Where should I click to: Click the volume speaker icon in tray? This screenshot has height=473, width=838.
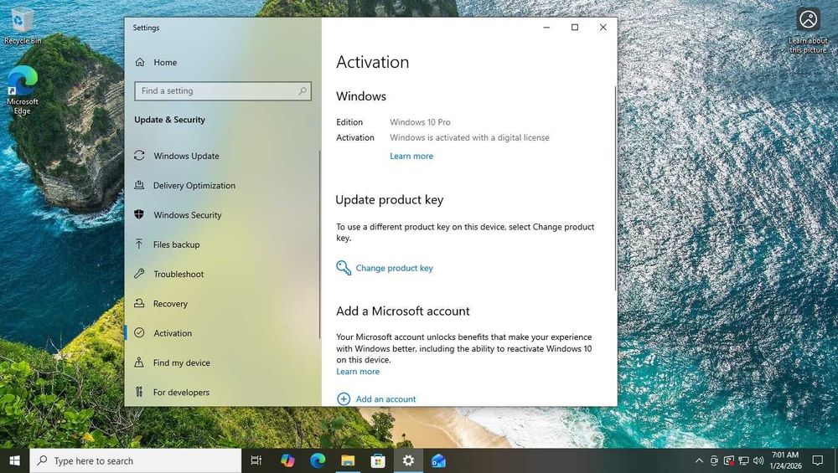coord(758,460)
